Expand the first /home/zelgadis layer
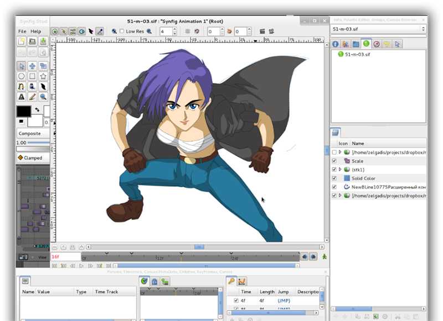The width and height of the screenshot is (443, 321). (x=340, y=152)
